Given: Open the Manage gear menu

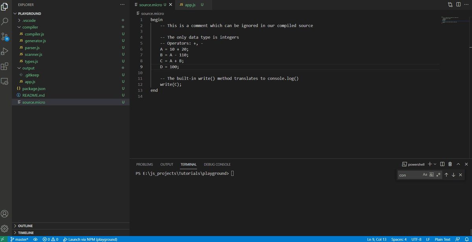Looking at the screenshot, I should 5,229.
